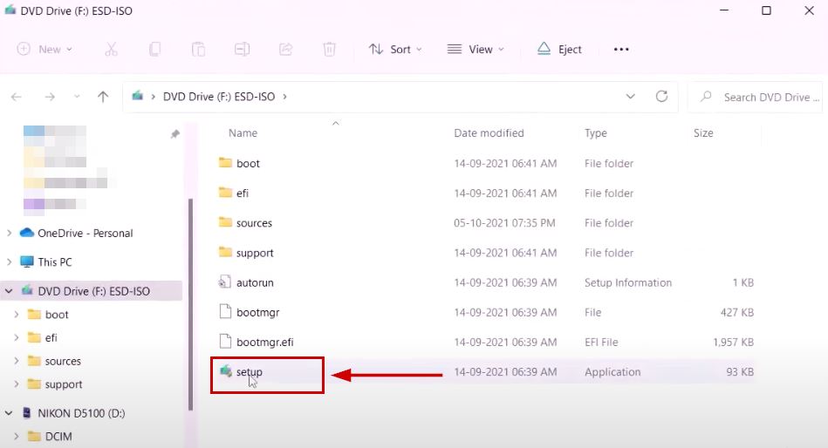The image size is (828, 448).
Task: Collapse DVD Drive (F:) tree node
Action: tap(9, 291)
